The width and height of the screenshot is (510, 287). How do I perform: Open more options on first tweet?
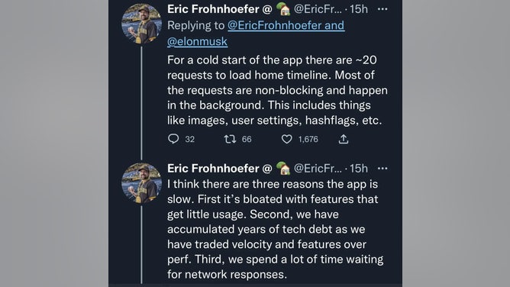click(382, 9)
